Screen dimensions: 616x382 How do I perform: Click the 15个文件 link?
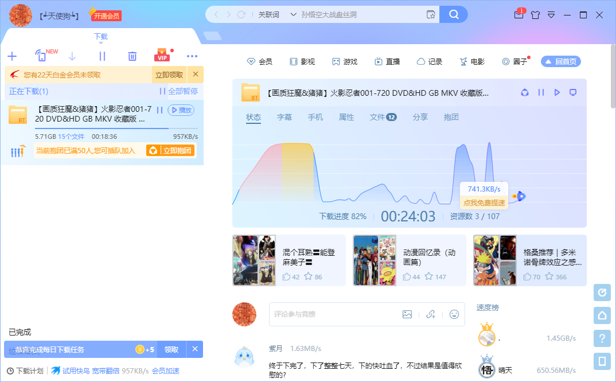point(71,137)
